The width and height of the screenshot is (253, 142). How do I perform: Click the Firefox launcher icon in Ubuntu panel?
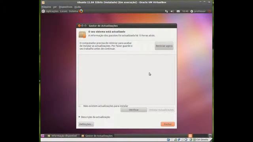[81, 11]
